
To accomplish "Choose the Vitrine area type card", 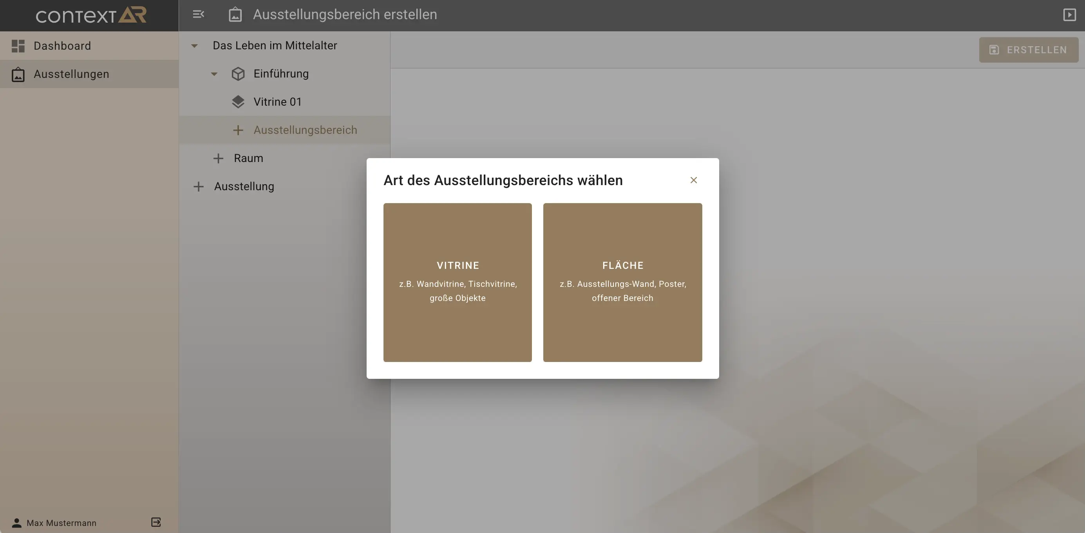I will click(458, 282).
